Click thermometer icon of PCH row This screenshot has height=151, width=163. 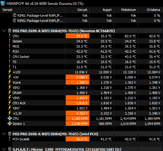(10, 52)
